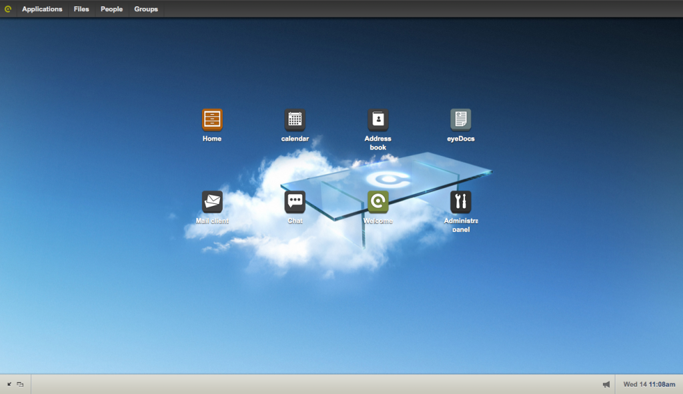Click the Mail client label text
The height and width of the screenshot is (394, 683).
[x=212, y=221]
